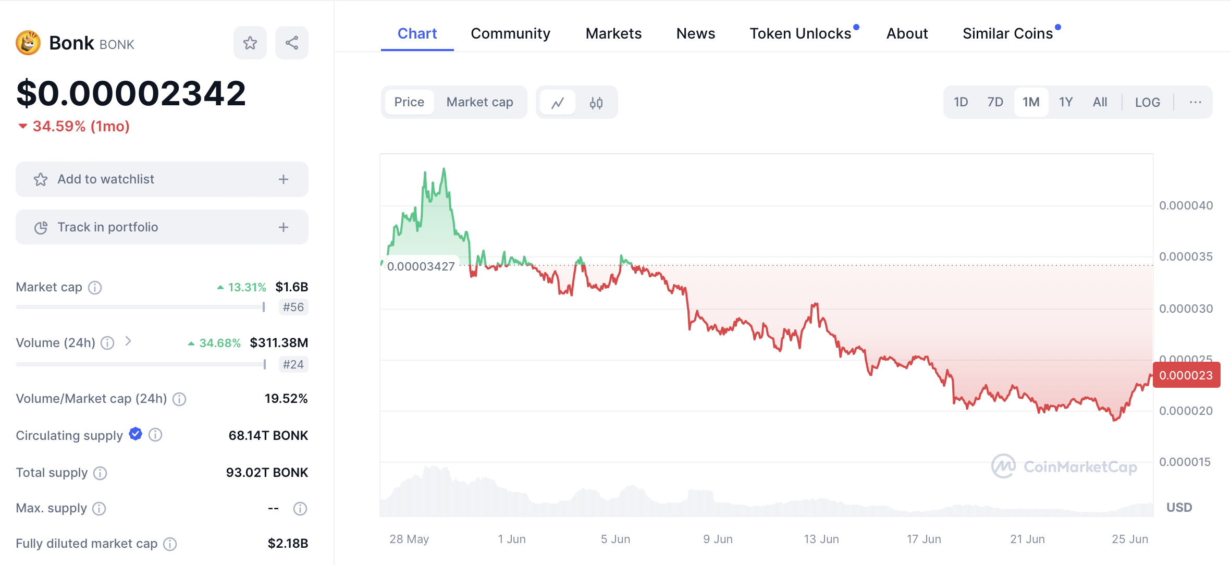Screen dimensions: 1231x565
Task: Toggle the LOG scale option
Action: click(x=1148, y=103)
